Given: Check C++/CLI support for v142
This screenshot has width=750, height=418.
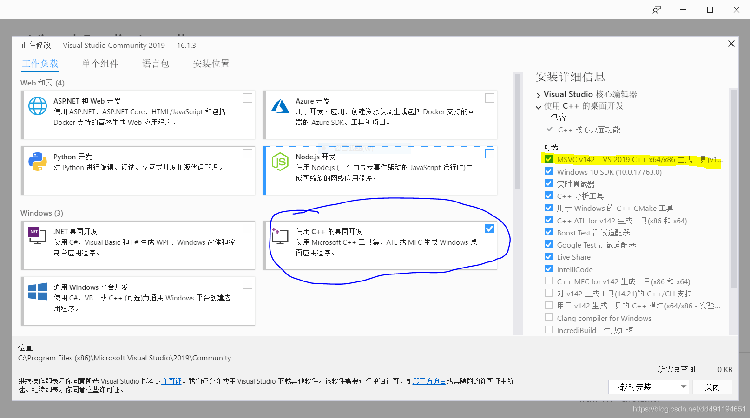Looking at the screenshot, I should (x=549, y=293).
